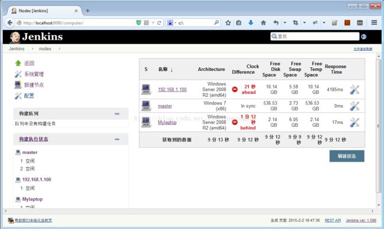Open downloads with the blue arrow icon
384x229 pixels.
point(250,23)
